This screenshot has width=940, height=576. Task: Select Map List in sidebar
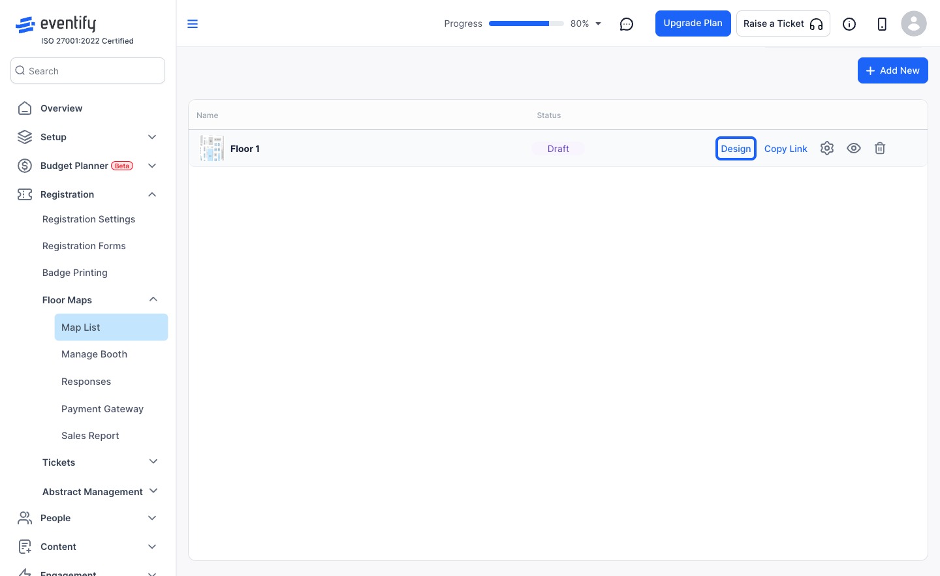click(x=111, y=327)
